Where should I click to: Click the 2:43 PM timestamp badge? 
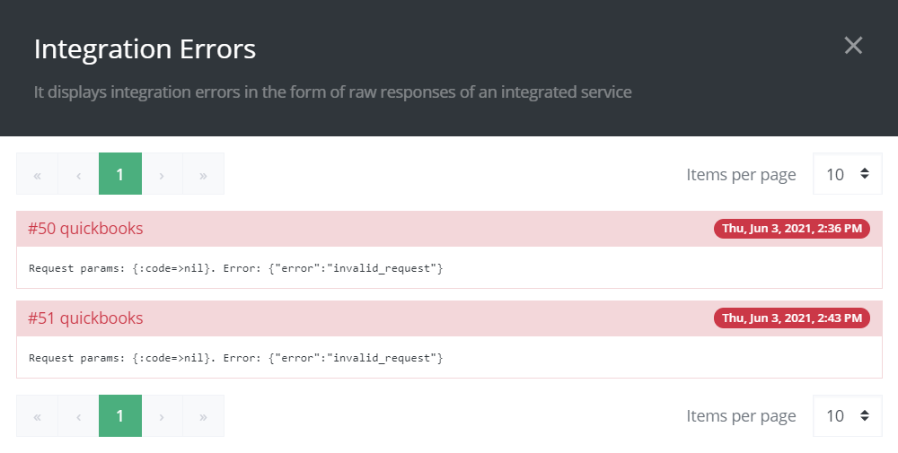(x=792, y=318)
